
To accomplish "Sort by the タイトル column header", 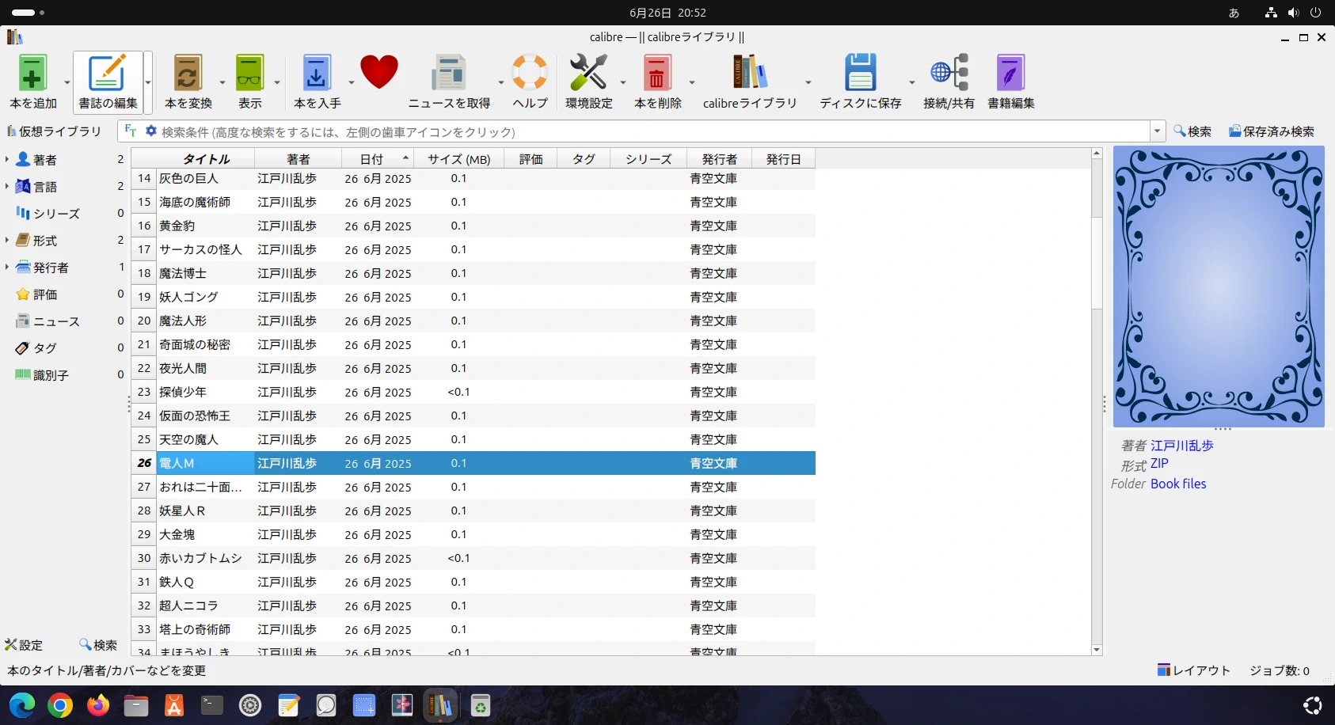I will tap(206, 159).
